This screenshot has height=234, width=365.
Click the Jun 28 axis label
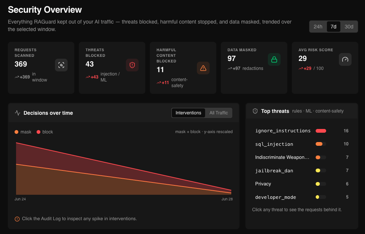click(x=227, y=199)
